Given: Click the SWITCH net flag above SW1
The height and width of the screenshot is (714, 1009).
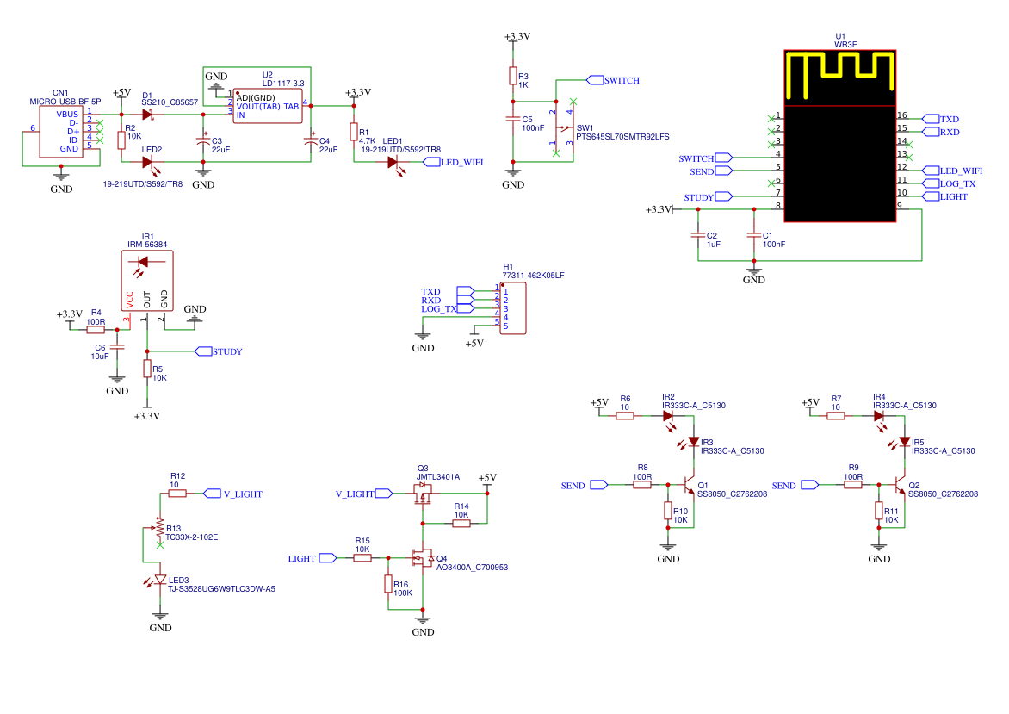Looking at the screenshot, I should pyautogui.click(x=613, y=80).
